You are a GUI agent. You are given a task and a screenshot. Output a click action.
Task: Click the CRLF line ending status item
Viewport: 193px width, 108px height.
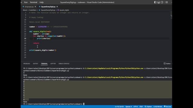[x=141, y=106]
